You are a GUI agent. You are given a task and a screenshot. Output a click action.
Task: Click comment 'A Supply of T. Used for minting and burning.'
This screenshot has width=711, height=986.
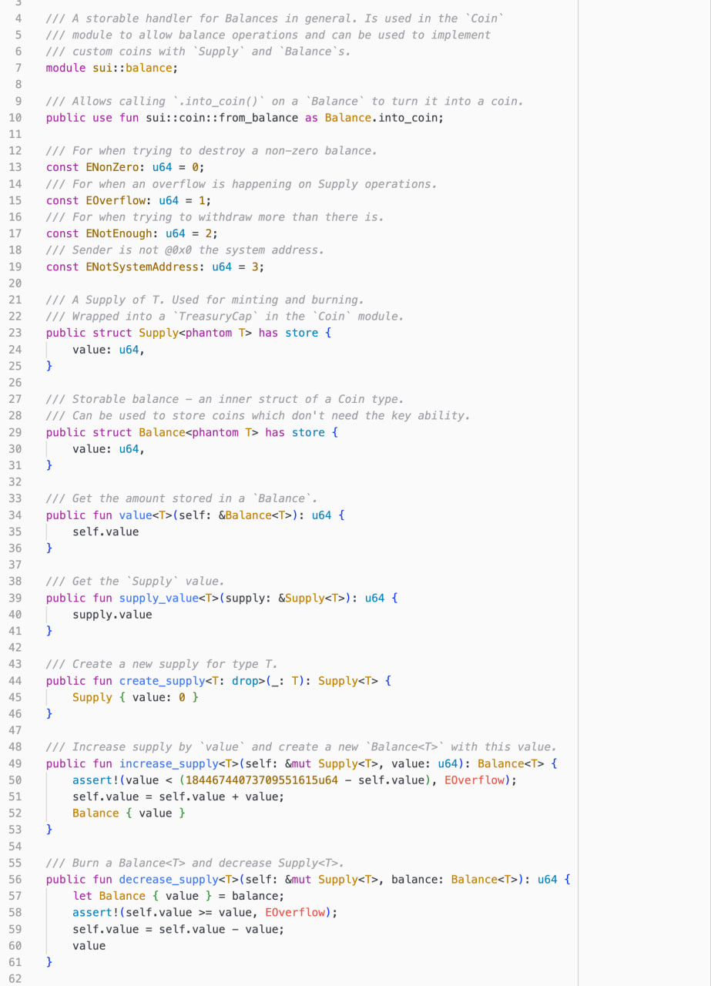point(205,300)
